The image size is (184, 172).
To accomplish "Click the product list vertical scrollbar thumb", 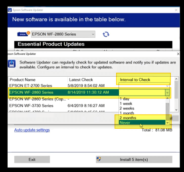I will coord(176,90).
